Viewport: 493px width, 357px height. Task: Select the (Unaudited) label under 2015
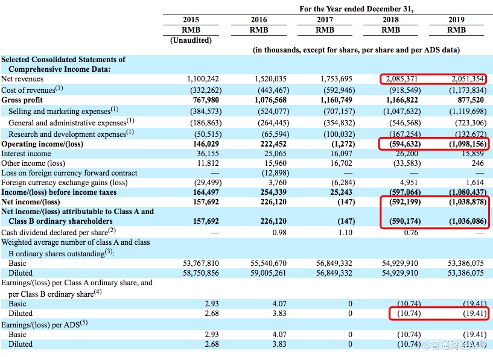[x=191, y=40]
